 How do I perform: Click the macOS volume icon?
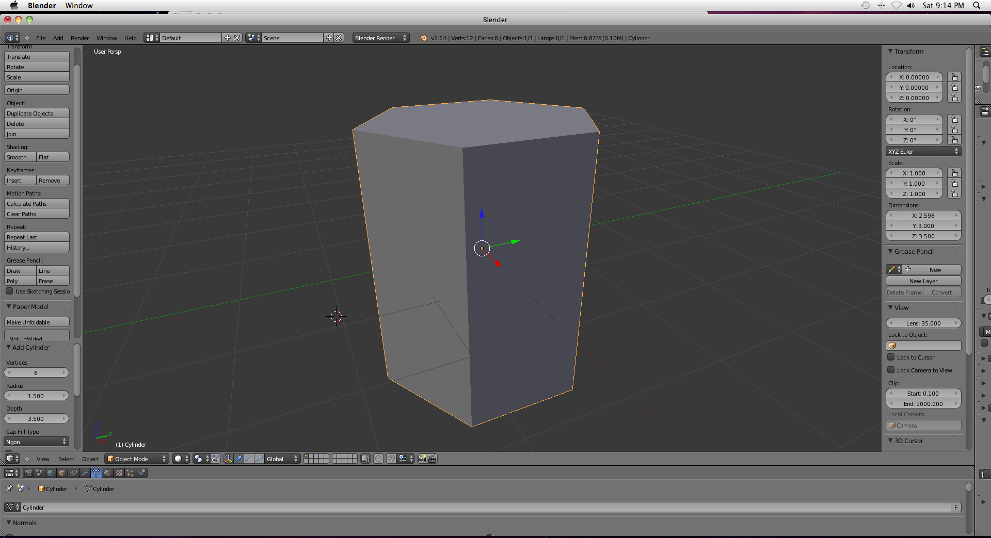pyautogui.click(x=911, y=5)
